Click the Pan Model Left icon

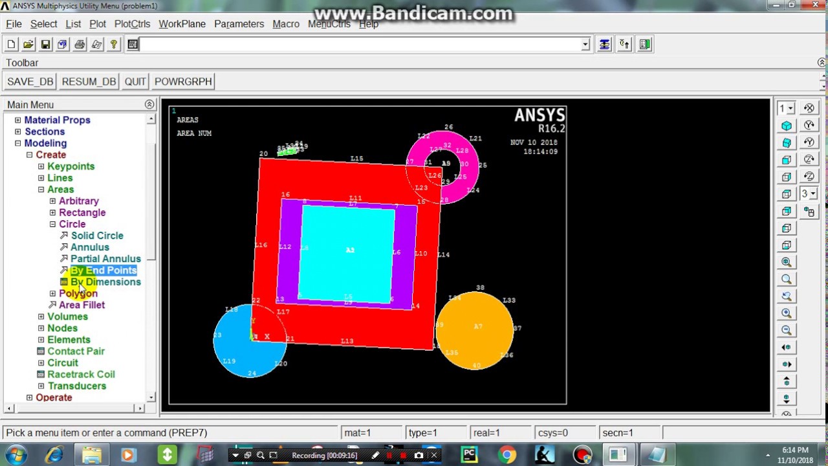[x=787, y=347]
